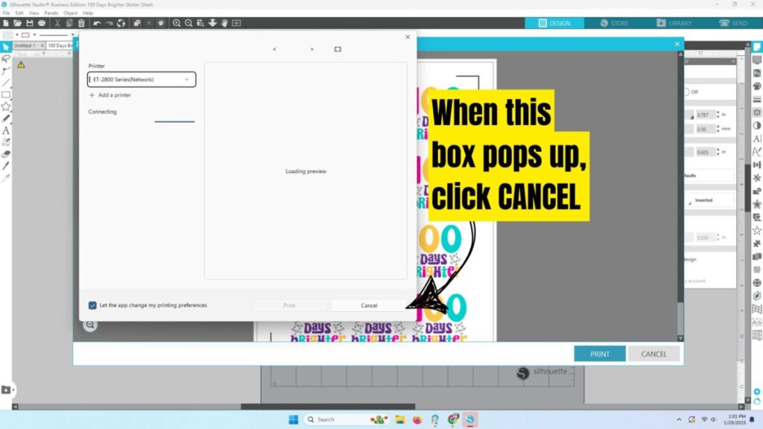
Task: Click the horizontal scrollbar under the canvas
Action: click(x=328, y=407)
